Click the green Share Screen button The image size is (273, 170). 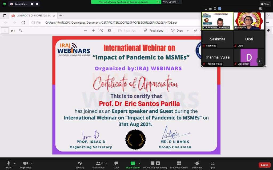[x=133, y=165]
